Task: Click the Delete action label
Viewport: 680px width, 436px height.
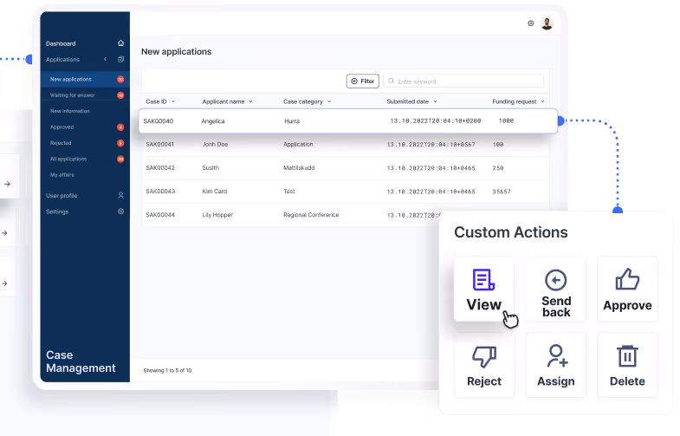Action: [x=627, y=381]
